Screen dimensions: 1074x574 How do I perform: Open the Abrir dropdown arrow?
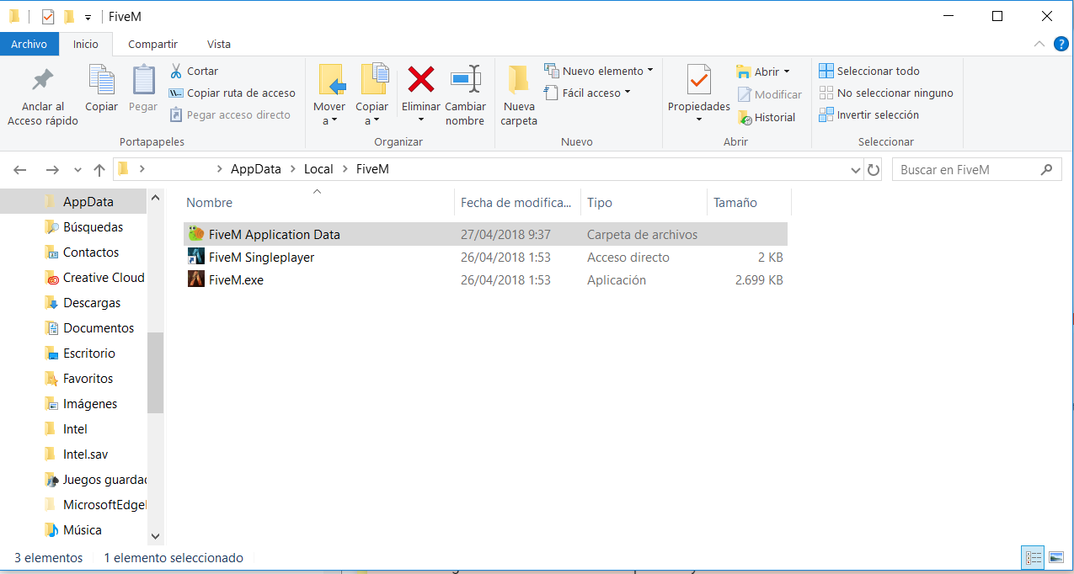[787, 72]
